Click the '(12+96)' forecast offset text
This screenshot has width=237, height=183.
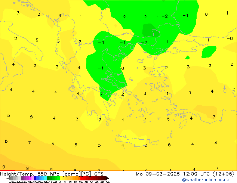pyautogui.click(x=224, y=174)
